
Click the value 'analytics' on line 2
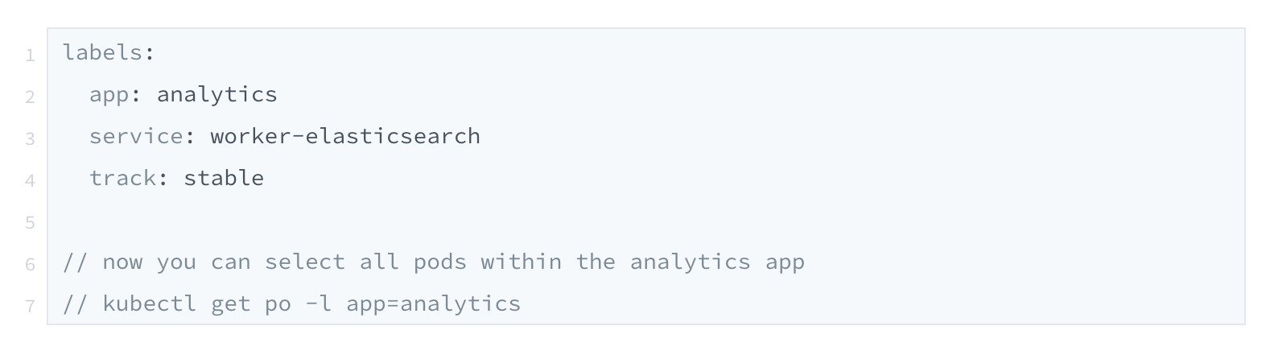(x=217, y=95)
